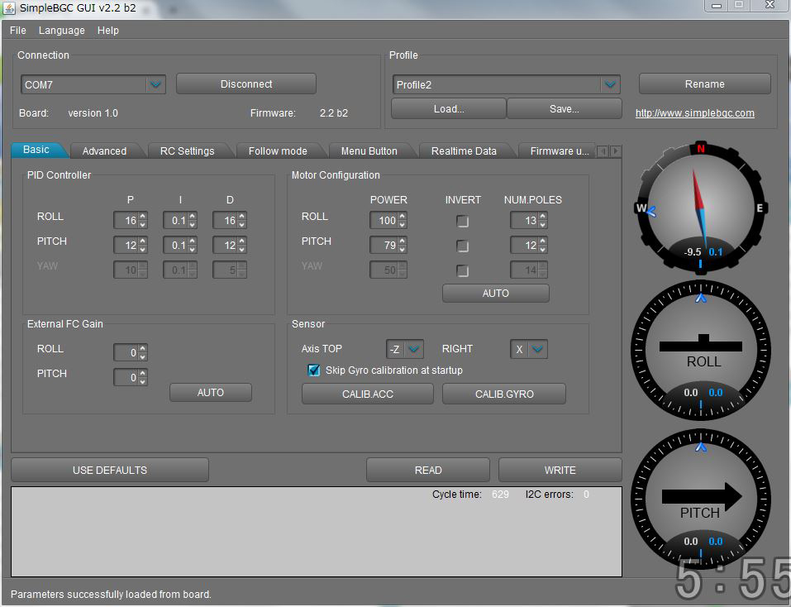Click the ROLL NUM.POLES input field
This screenshot has height=607, width=791.
click(x=525, y=221)
